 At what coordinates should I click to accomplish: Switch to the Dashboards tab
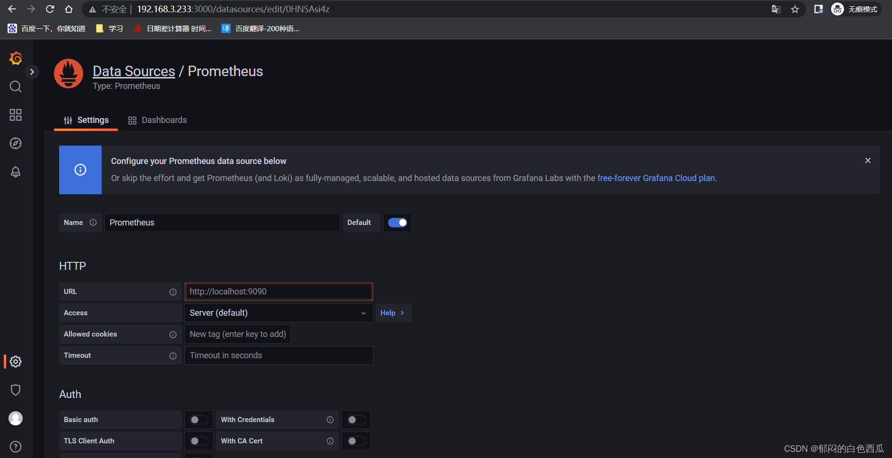point(157,120)
